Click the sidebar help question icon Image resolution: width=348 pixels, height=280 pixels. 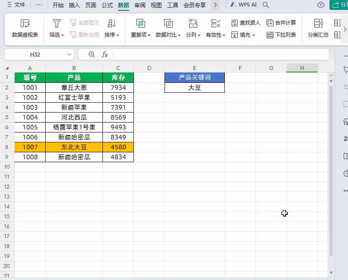(345, 173)
